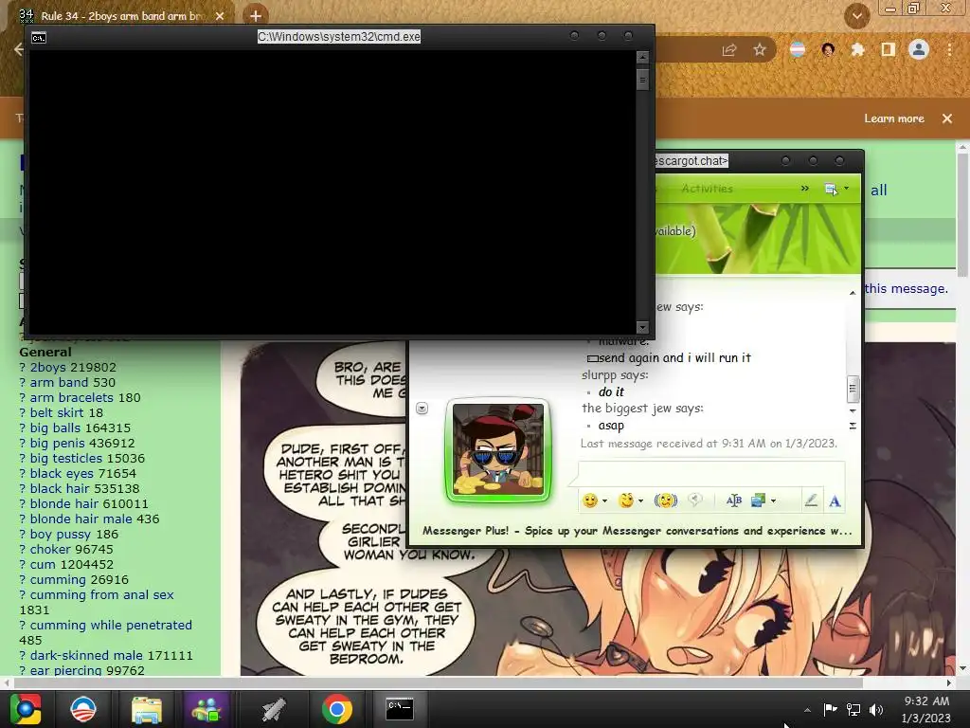Click the Learn more infobar link
970x728 pixels.
click(x=894, y=118)
